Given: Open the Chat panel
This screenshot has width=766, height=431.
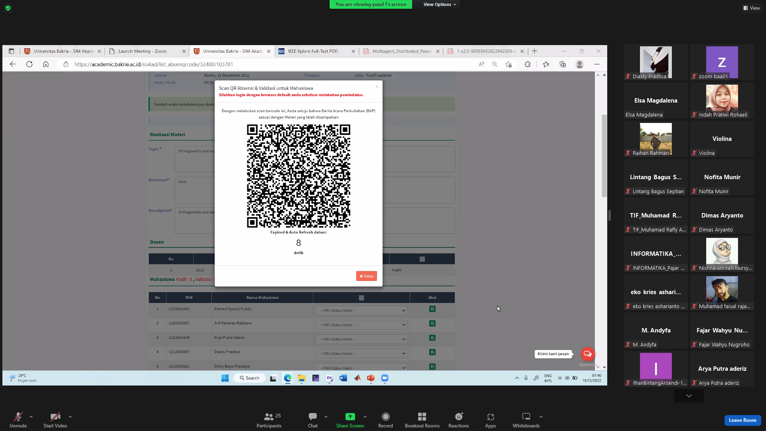Looking at the screenshot, I should tap(313, 420).
